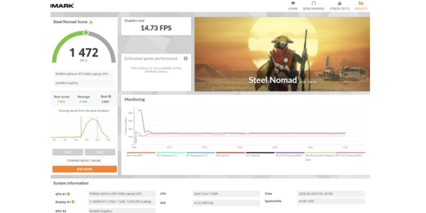Click the NVIDIA GeForce RTX 5060 Laptop GPU row under score
This screenshot has height=213, width=426.
click(x=83, y=74)
